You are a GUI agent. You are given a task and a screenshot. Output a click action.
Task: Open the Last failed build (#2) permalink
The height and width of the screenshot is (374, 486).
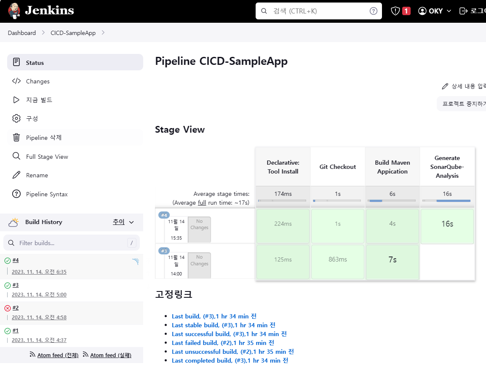[223, 343]
